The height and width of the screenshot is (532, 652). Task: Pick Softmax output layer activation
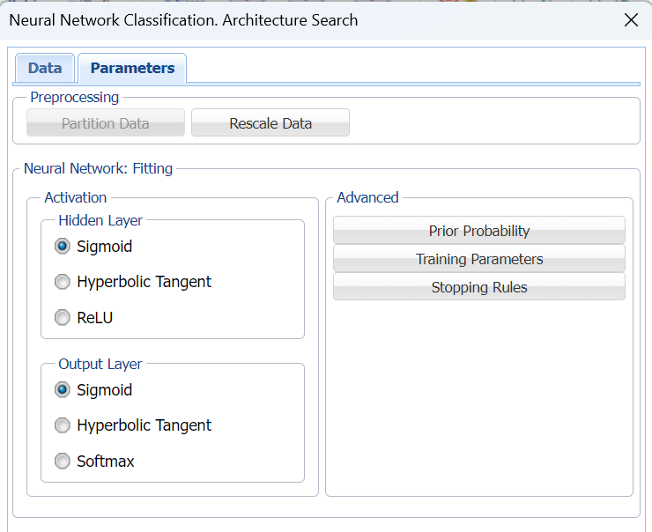(63, 462)
